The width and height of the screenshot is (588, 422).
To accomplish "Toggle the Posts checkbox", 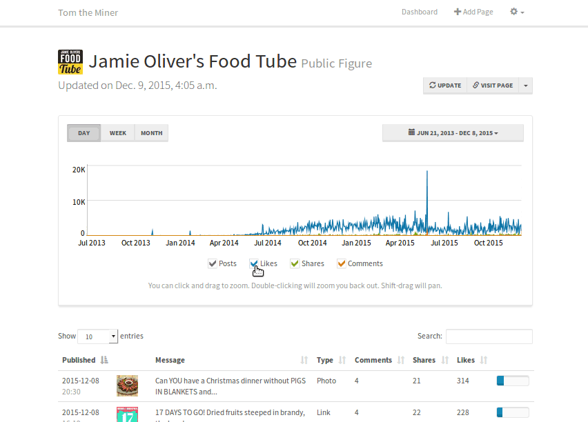I will tap(213, 264).
